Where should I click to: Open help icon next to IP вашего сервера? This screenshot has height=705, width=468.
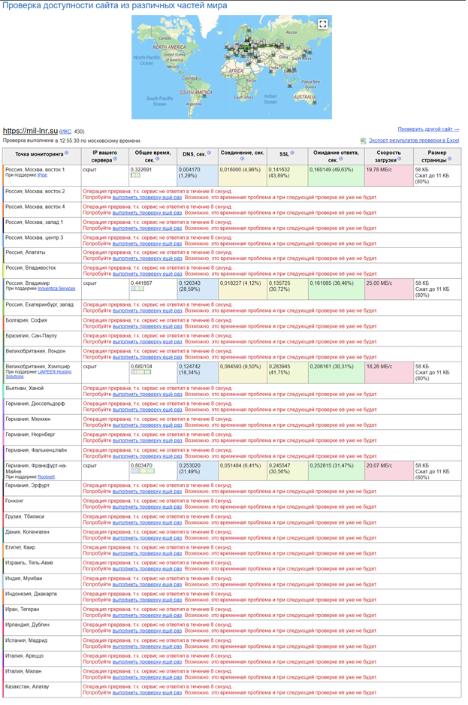click(x=115, y=159)
